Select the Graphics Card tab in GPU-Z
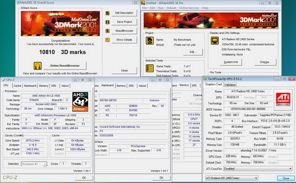Image resolution: width=296 pixels, height=183 pixels. click(x=213, y=84)
